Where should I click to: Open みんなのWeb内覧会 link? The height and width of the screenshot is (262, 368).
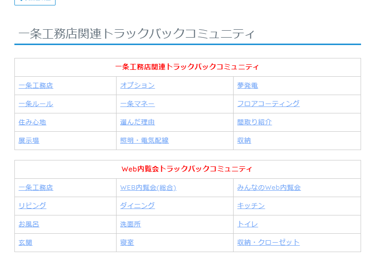click(269, 188)
